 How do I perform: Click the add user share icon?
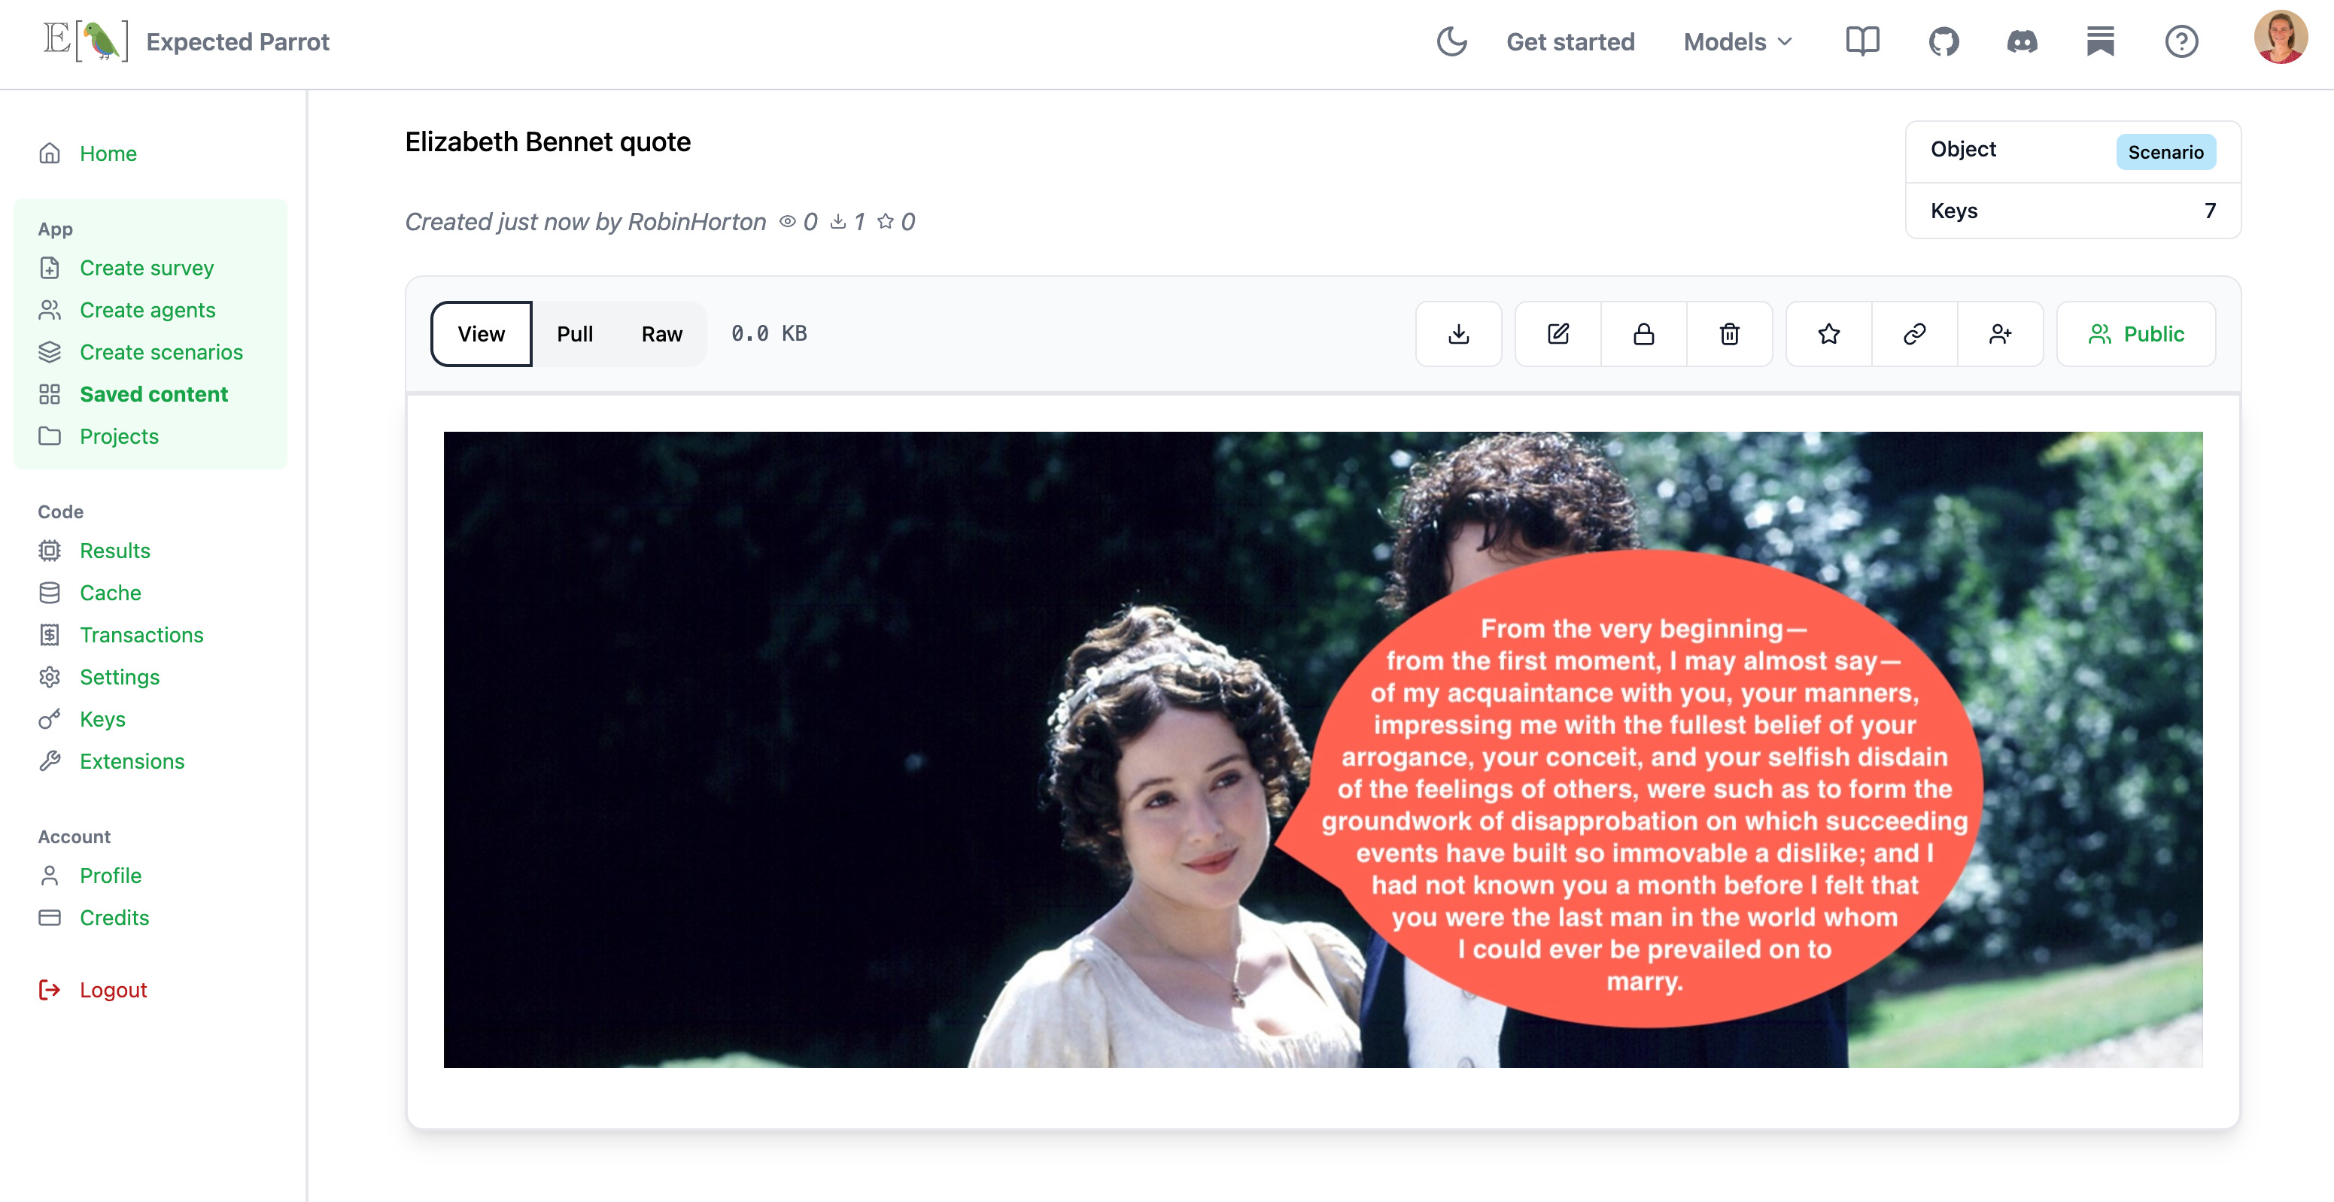[x=2001, y=334]
